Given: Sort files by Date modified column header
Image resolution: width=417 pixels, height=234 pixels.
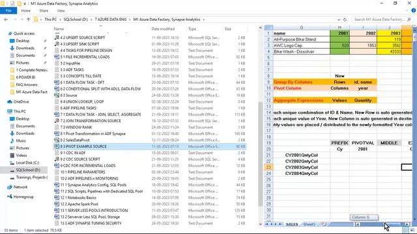Looking at the screenshot, I should (163, 29).
